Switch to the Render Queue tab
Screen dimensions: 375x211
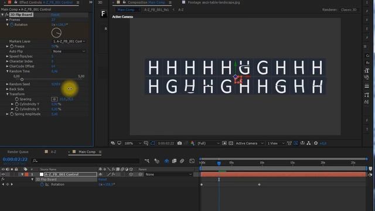point(18,152)
